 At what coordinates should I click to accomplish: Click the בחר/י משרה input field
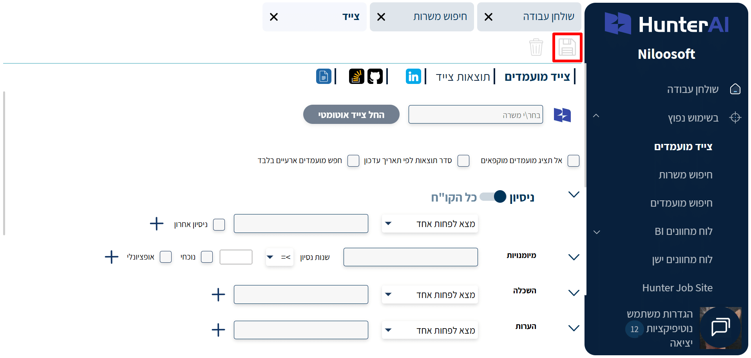pos(475,114)
